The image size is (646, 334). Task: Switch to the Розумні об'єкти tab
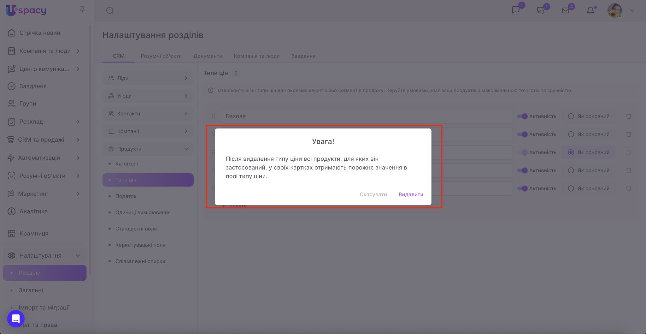point(161,56)
